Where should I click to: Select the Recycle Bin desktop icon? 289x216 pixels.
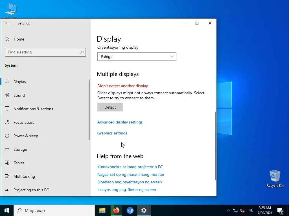[x=275, y=179]
